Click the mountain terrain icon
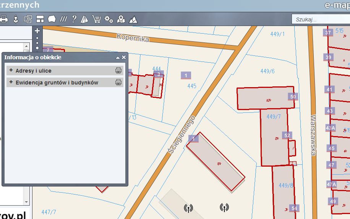The image size is (350, 219). click(133, 19)
